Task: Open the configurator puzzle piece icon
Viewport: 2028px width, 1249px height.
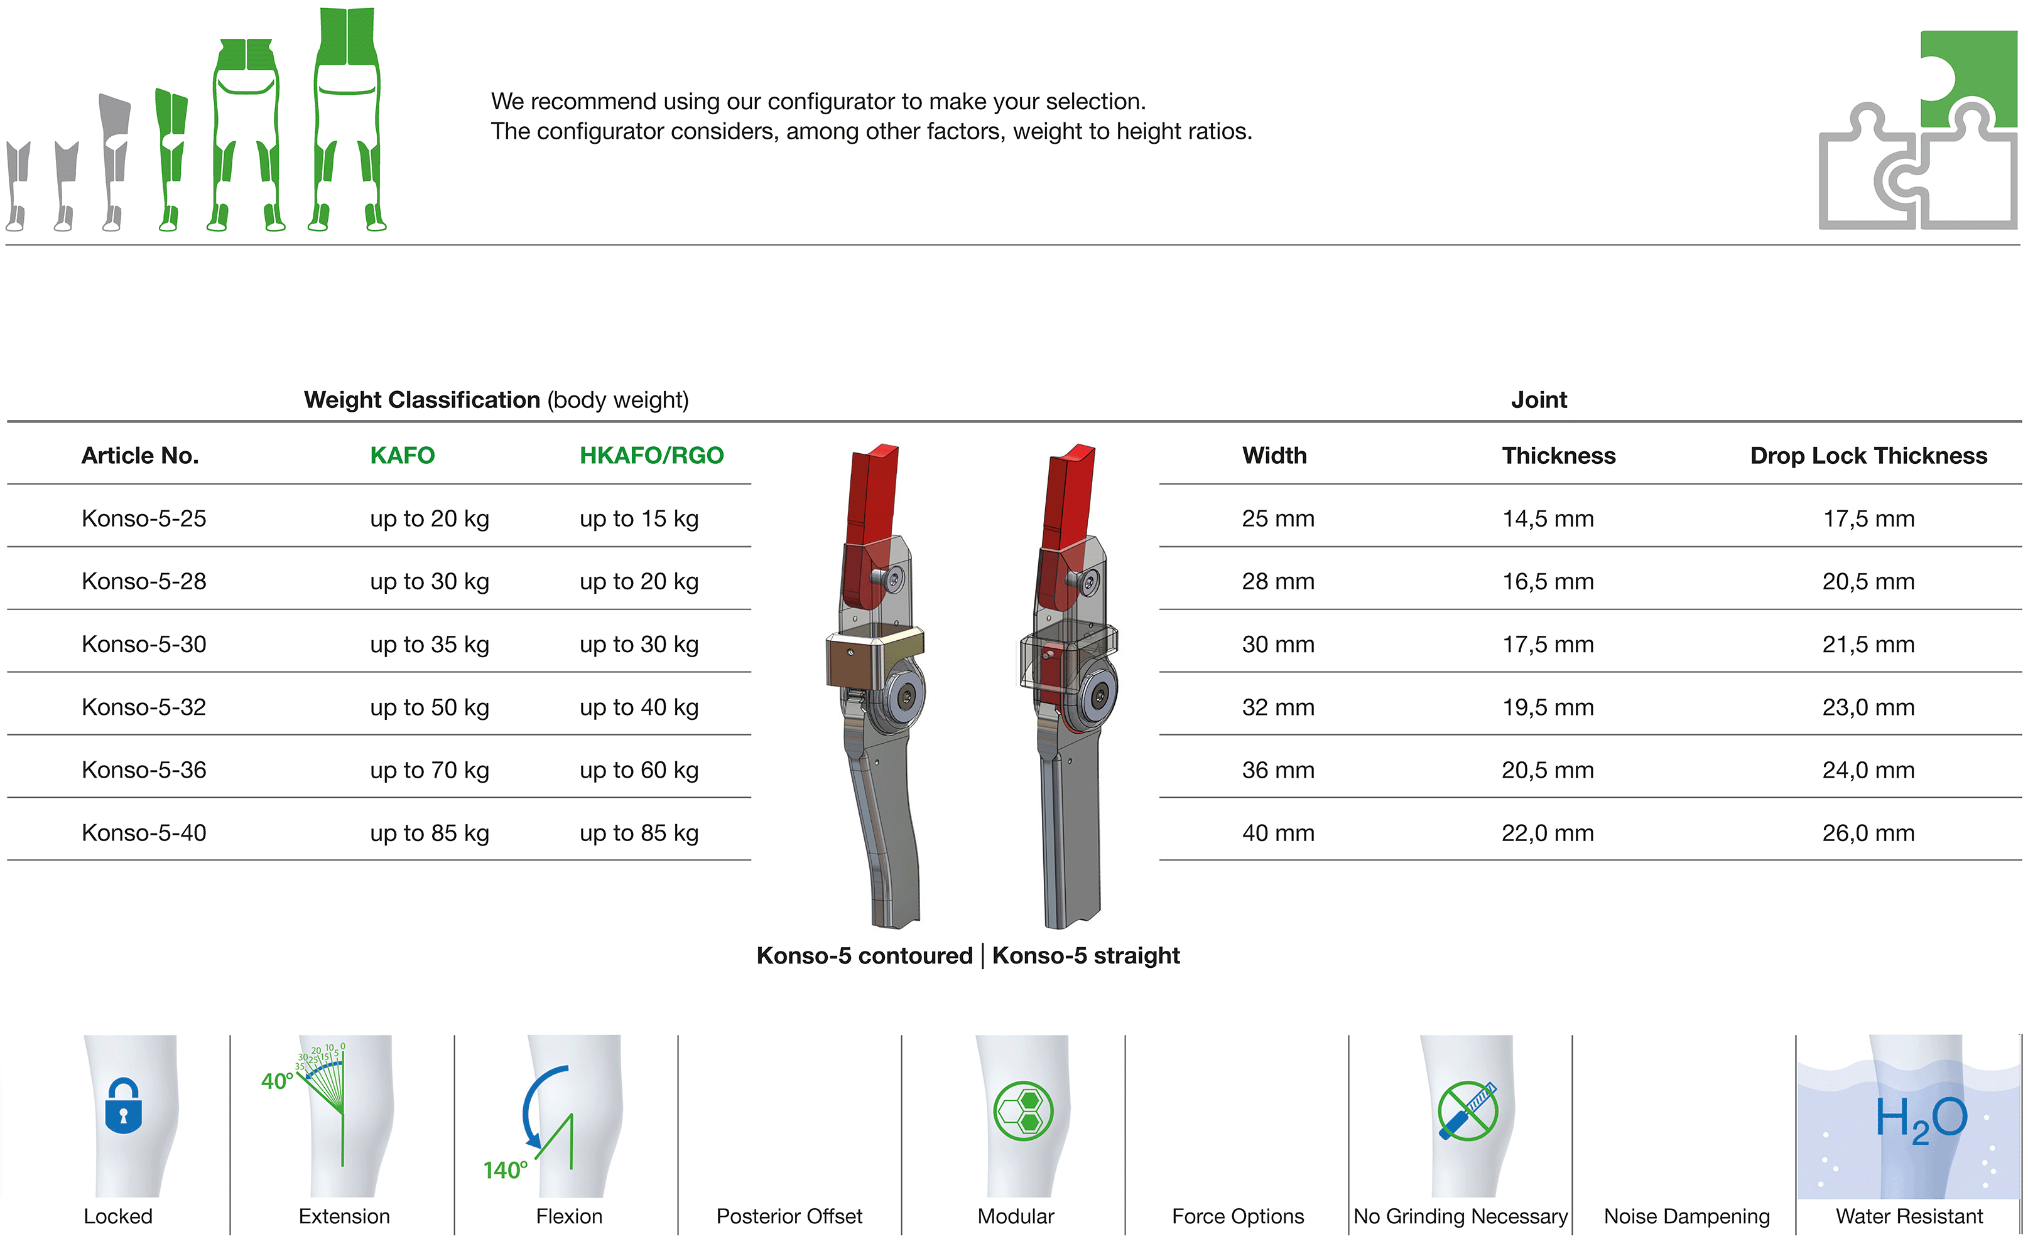Action: point(1917,130)
